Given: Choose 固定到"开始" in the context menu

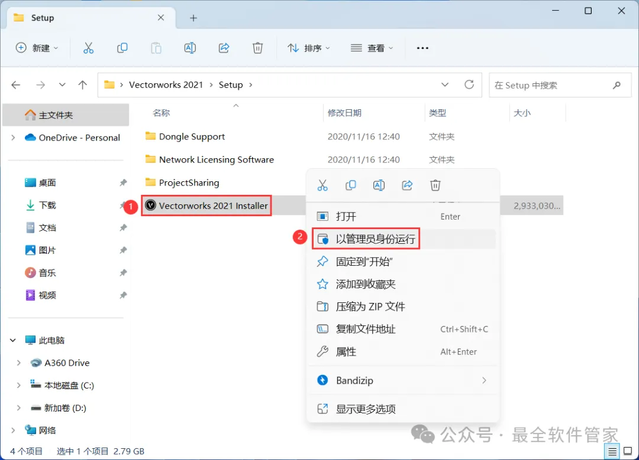Looking at the screenshot, I should (404, 262).
